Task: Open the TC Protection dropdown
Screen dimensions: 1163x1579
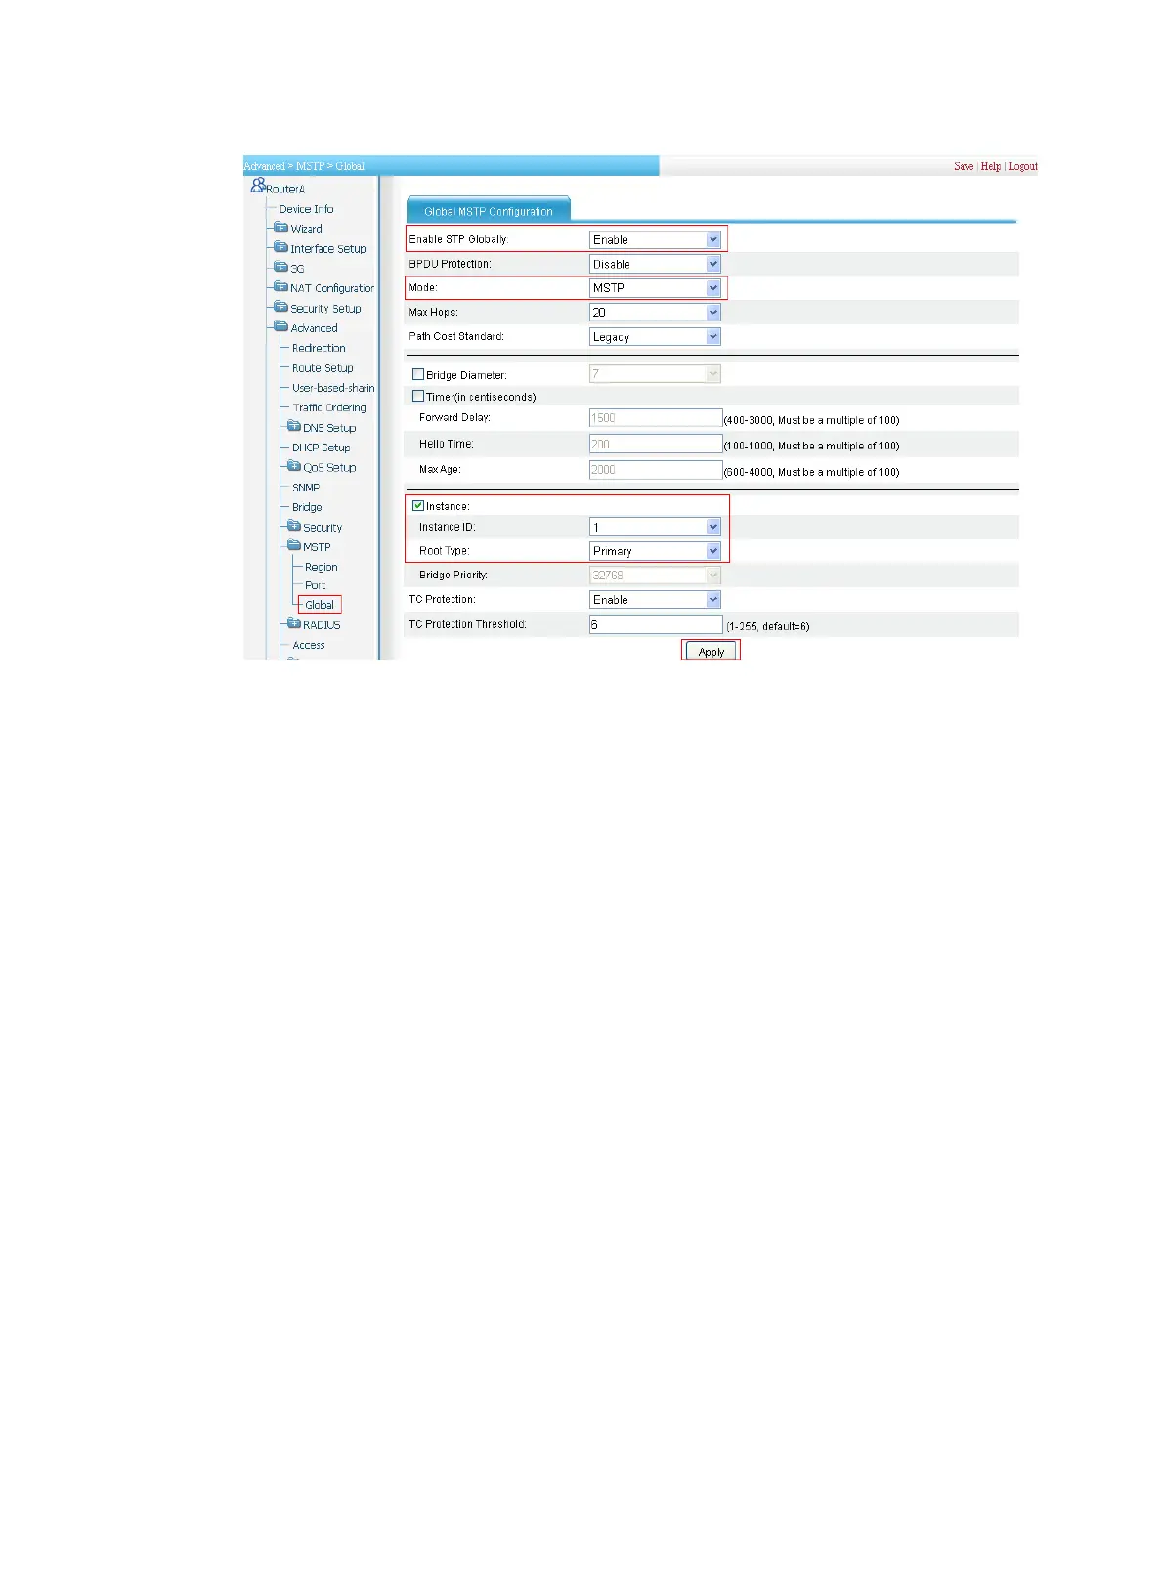Action: [655, 599]
